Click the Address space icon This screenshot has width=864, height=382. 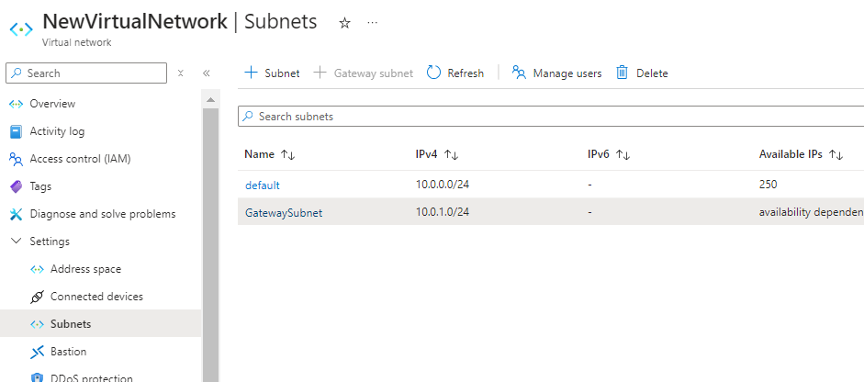click(37, 270)
